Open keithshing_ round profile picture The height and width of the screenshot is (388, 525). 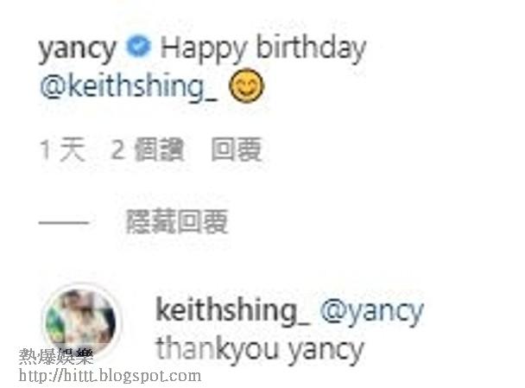point(80,321)
